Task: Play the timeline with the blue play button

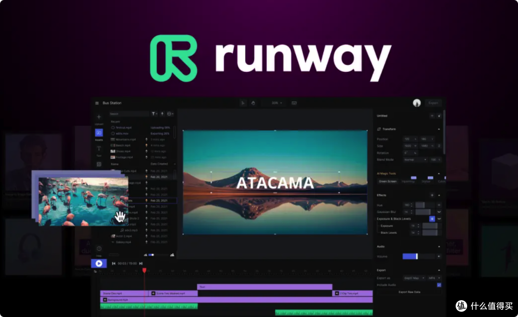Action: click(x=99, y=263)
